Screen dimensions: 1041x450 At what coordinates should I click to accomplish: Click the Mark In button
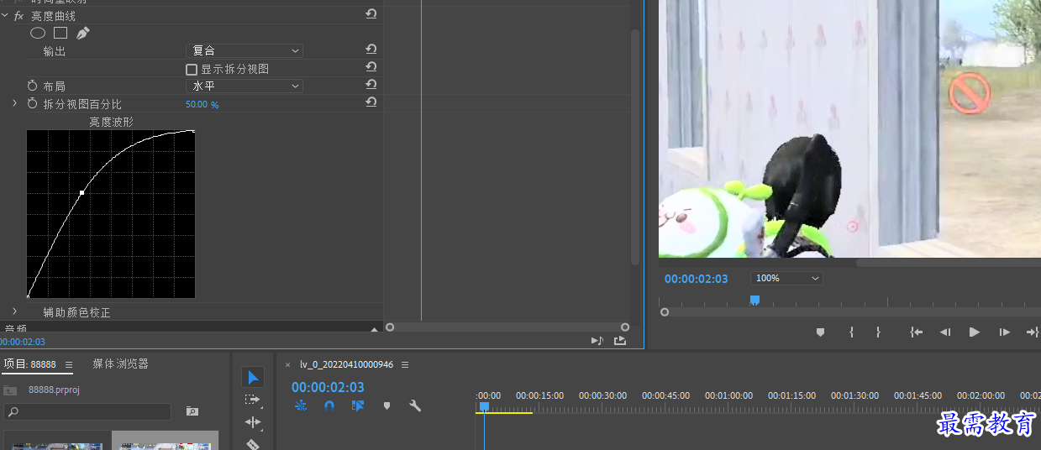(851, 332)
